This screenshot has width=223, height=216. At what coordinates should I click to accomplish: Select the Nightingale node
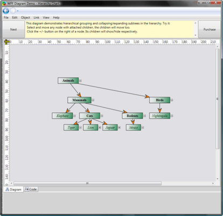coord(159,116)
